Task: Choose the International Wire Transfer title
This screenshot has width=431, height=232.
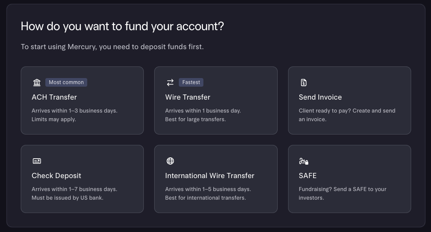Action: 209,176
